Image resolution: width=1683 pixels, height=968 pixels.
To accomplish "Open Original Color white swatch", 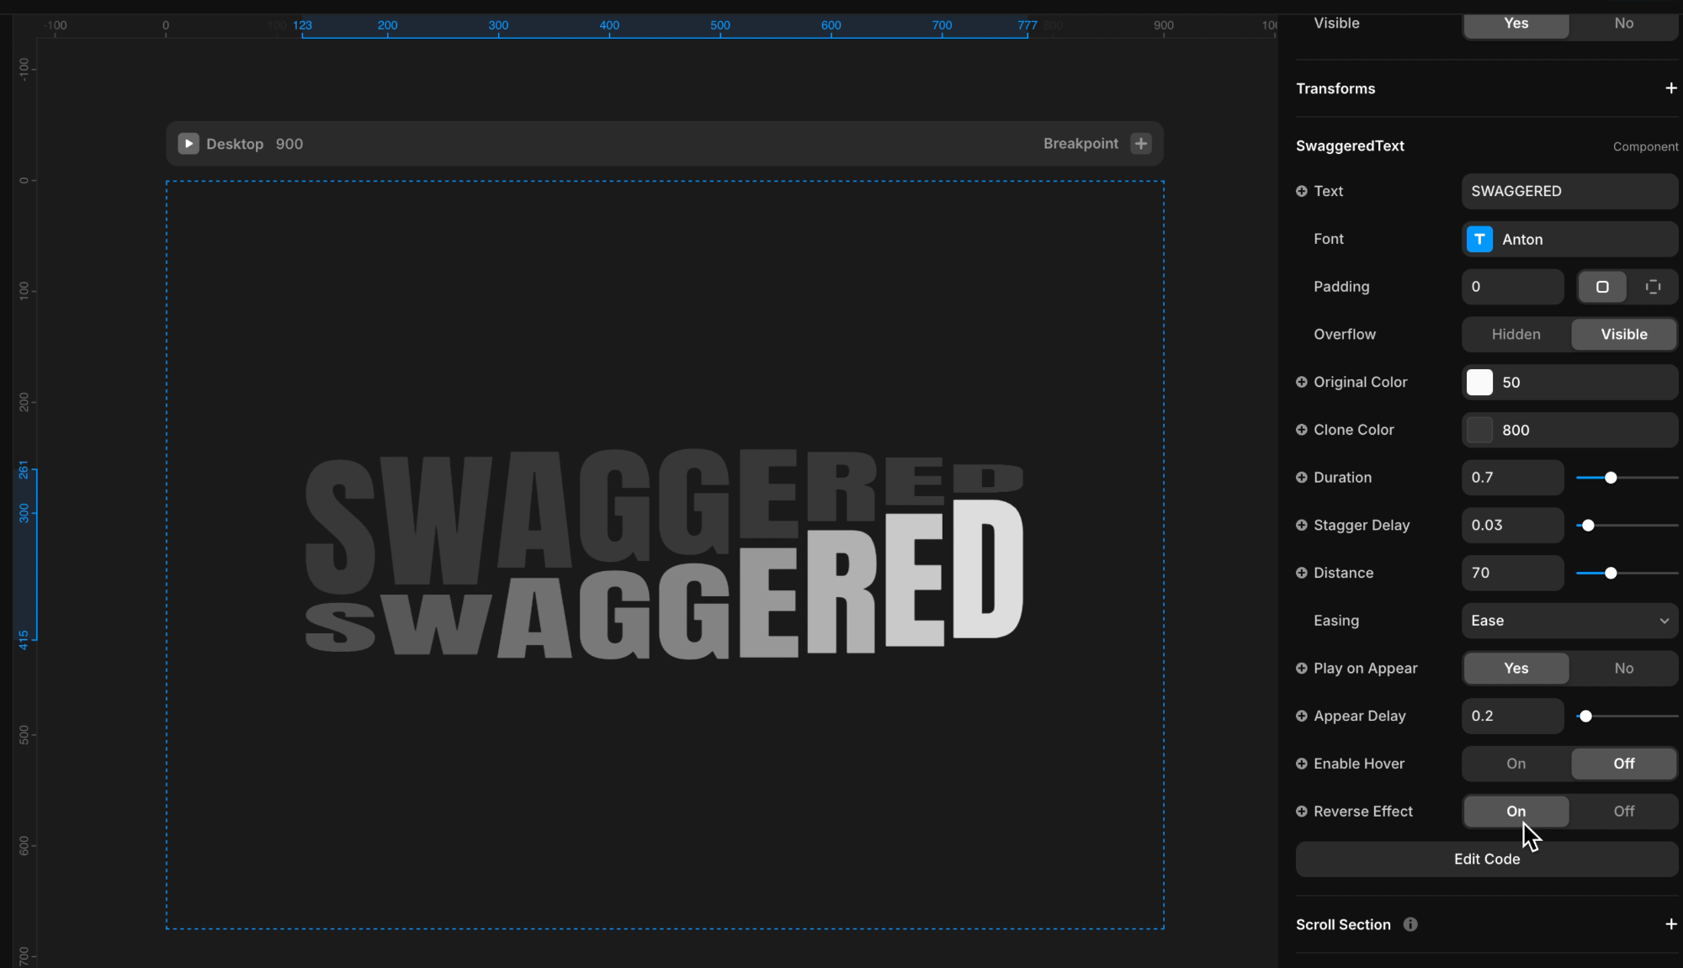I will pos(1479,383).
